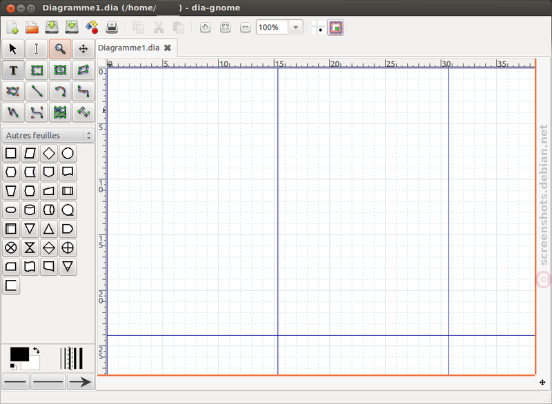Select the text edit cursor tool
The image size is (552, 404).
pyautogui.click(x=37, y=49)
